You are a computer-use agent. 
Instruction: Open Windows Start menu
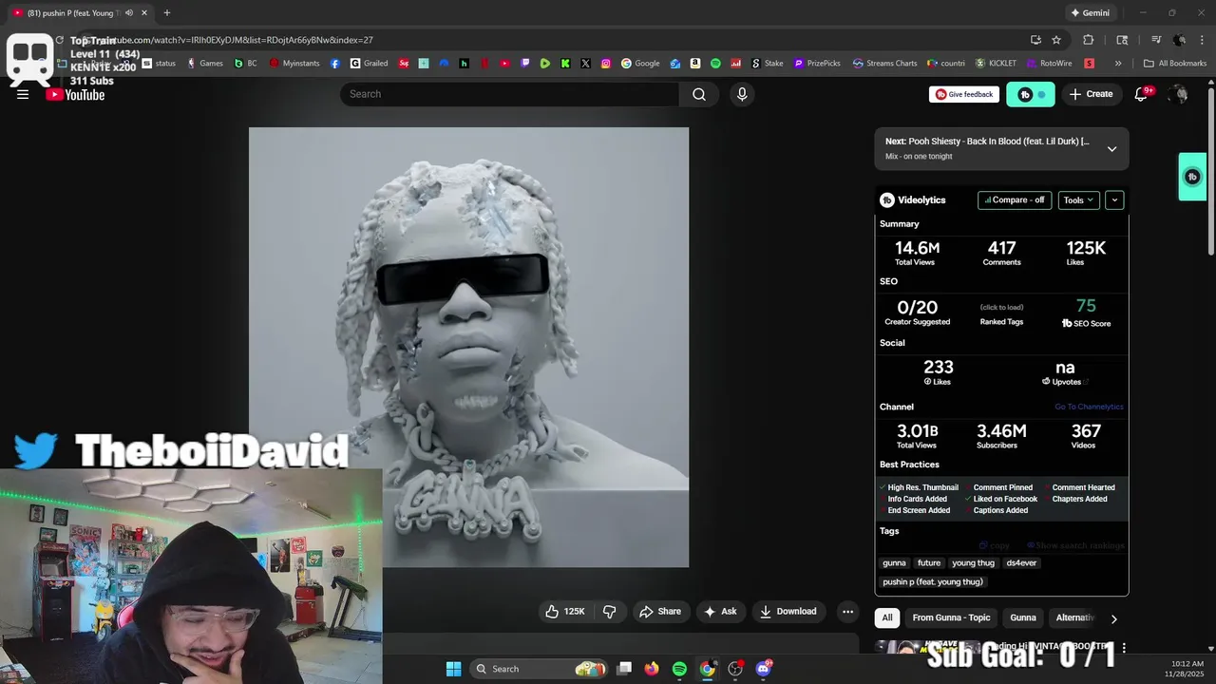453,669
